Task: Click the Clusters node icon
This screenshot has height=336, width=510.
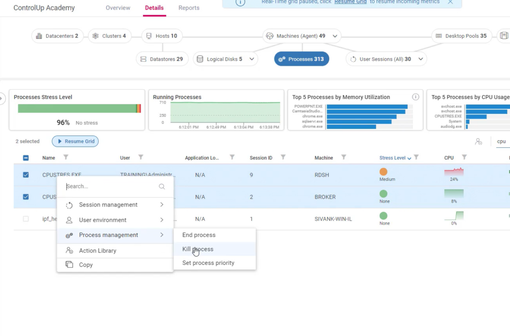Action: 96,36
